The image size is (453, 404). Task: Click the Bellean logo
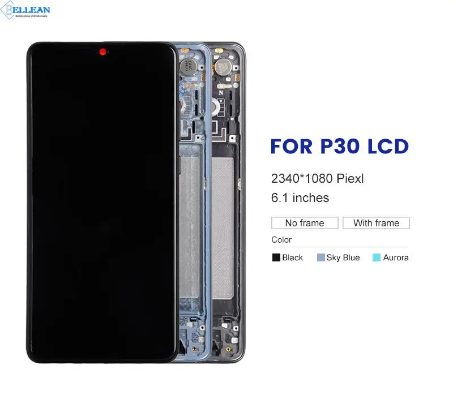(25, 10)
